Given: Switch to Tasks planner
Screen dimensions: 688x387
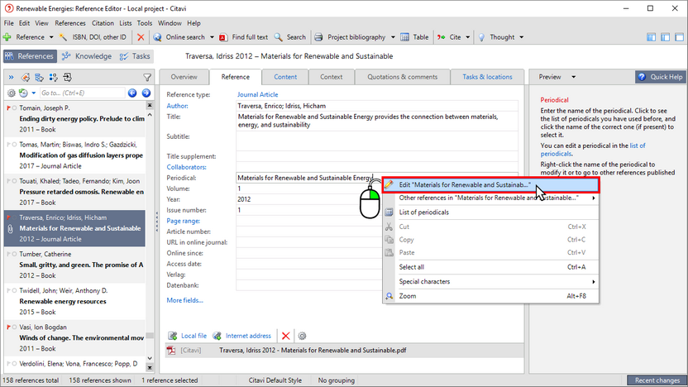Looking at the screenshot, I should click(135, 56).
